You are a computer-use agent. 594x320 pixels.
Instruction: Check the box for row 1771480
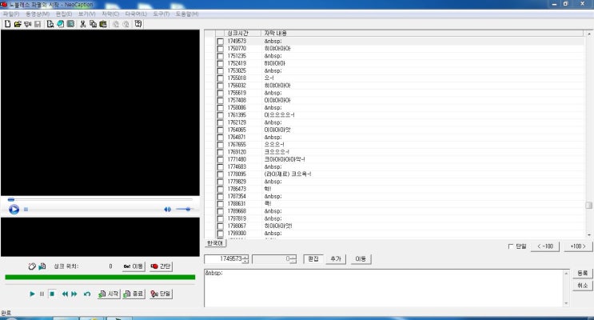point(220,159)
